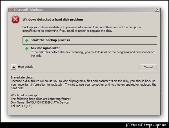Click the Hide details label
169x128 pixels.
(26, 67)
